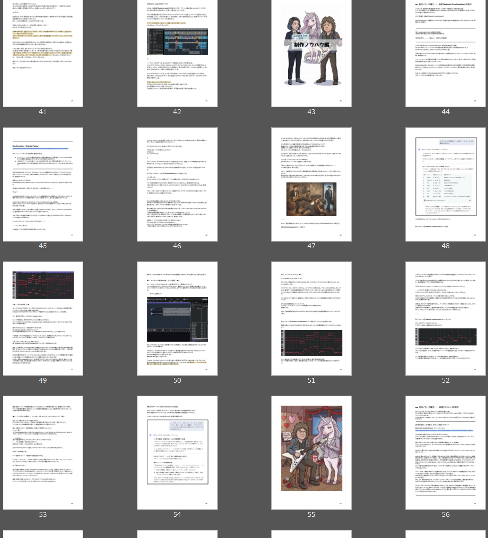This screenshot has width=488, height=538.
Task: Select page 50 showing the audio waveform editor
Action: point(177,318)
